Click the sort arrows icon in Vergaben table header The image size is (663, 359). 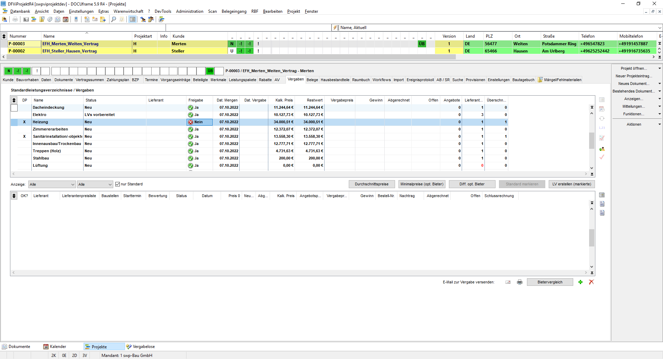[14, 100]
